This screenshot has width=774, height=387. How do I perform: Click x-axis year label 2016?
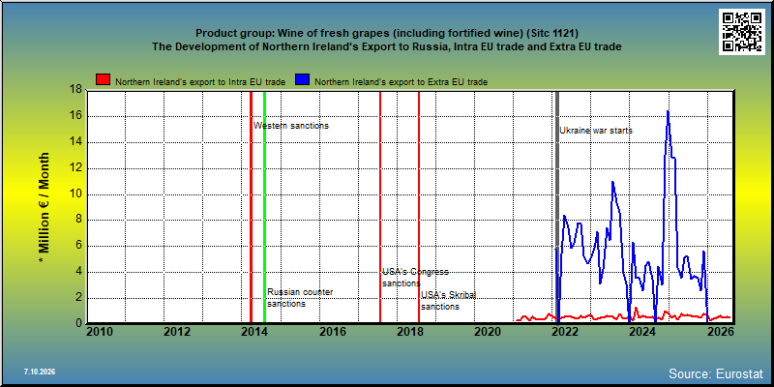332,331
